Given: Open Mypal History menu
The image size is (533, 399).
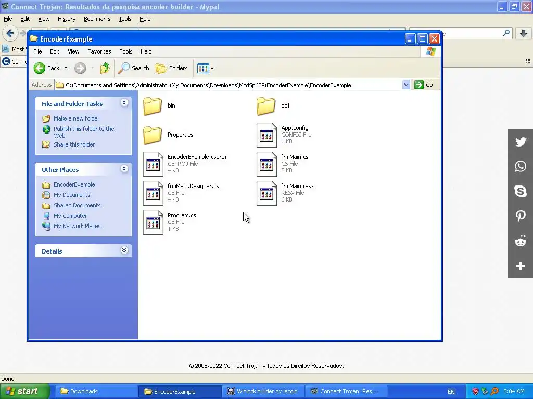Looking at the screenshot, I should 67,19.
